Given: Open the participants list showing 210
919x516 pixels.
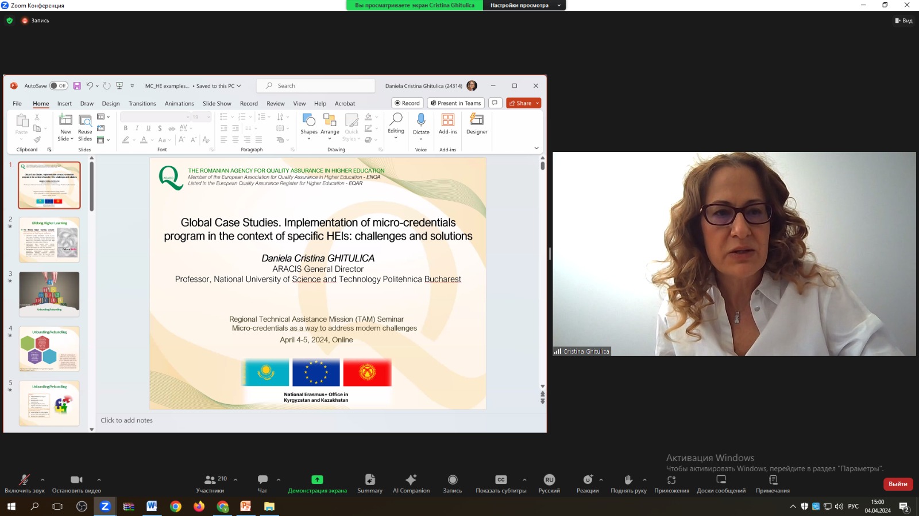Looking at the screenshot, I should point(210,480).
